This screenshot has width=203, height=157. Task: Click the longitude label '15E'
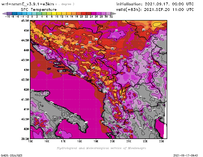click(x=30, y=141)
